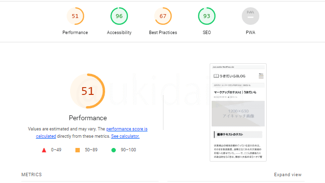Click the orange square 50–89 legend icon

(77, 150)
